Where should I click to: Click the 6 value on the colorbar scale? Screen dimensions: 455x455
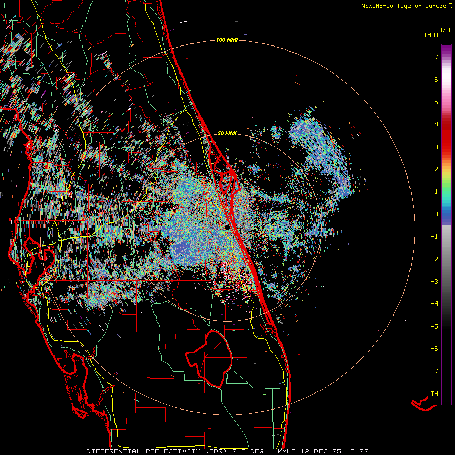pos(436,79)
